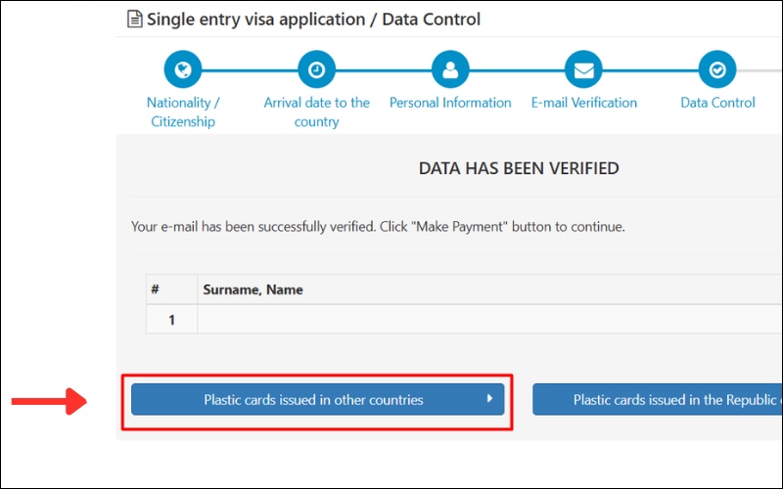Open the 'E-mail Verification' step label
783x489 pixels.
tap(583, 103)
